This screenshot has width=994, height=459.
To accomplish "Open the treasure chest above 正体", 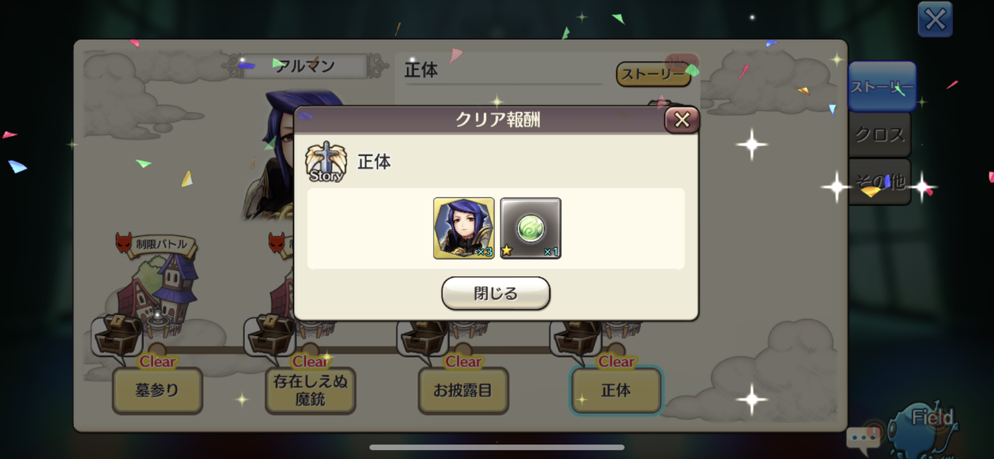I will tap(577, 336).
